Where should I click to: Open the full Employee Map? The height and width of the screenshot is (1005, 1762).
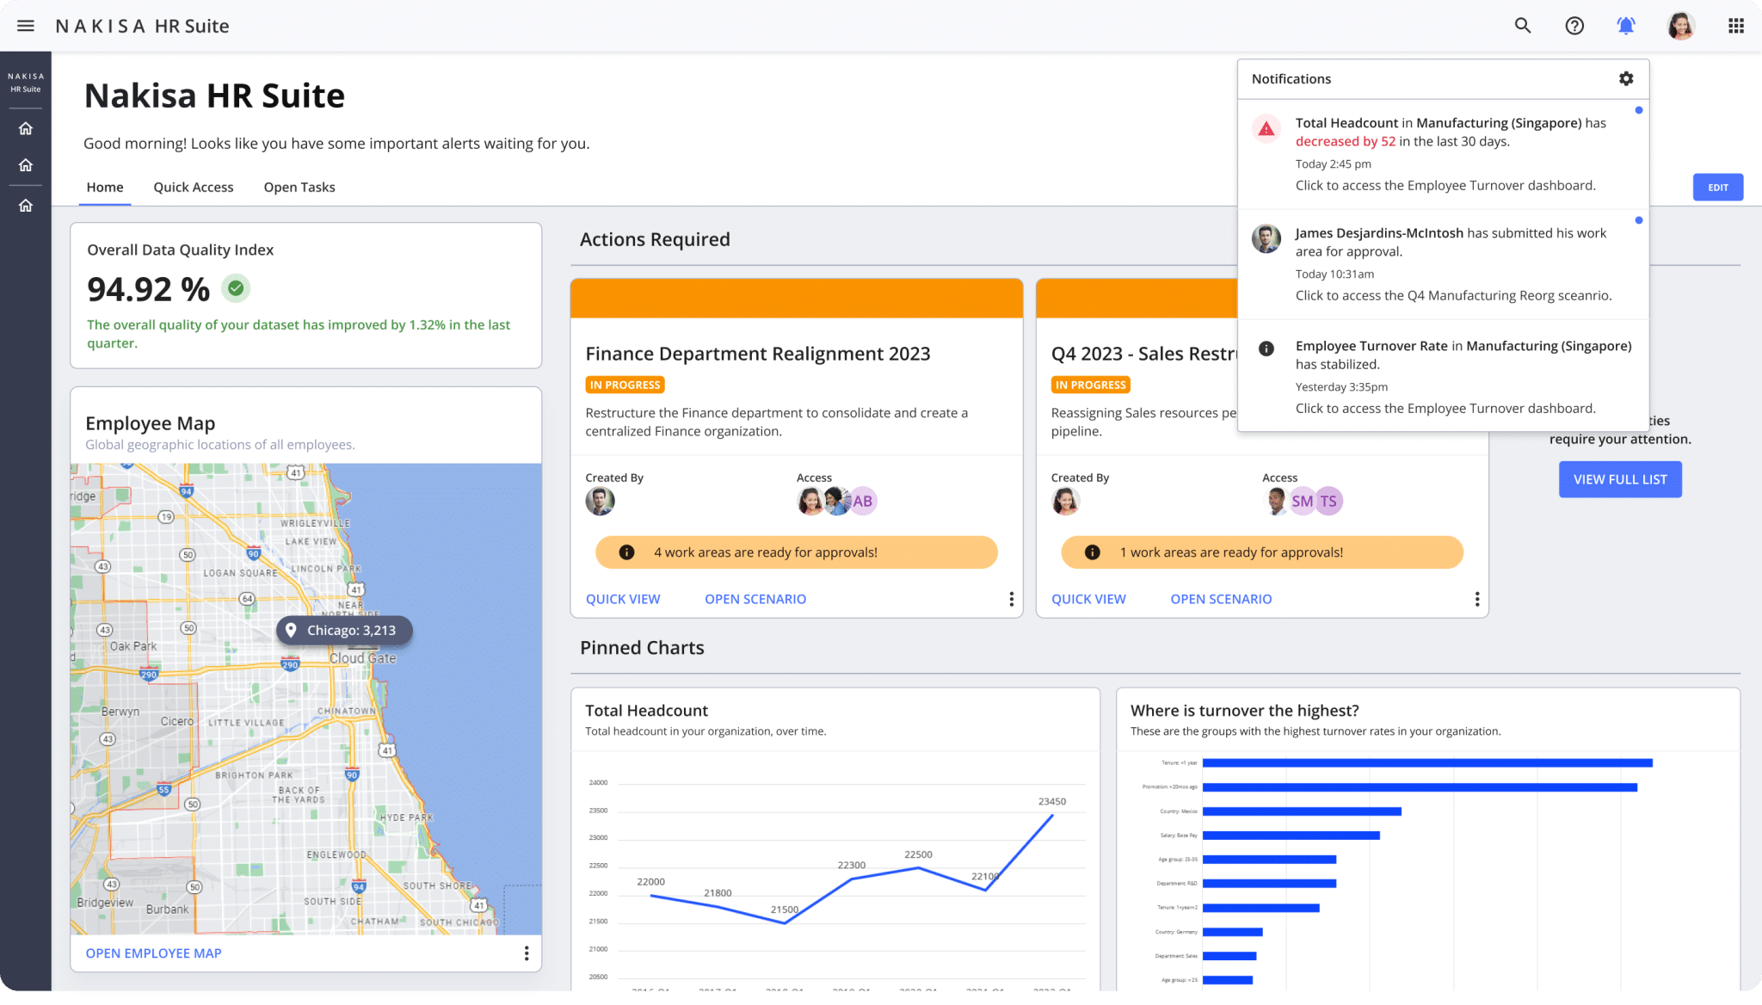[x=153, y=953]
